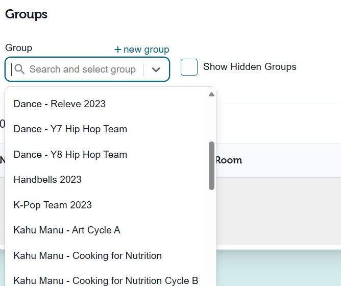Pick K-Pop Team 2023 group
This screenshot has width=341, height=286.
point(106,205)
